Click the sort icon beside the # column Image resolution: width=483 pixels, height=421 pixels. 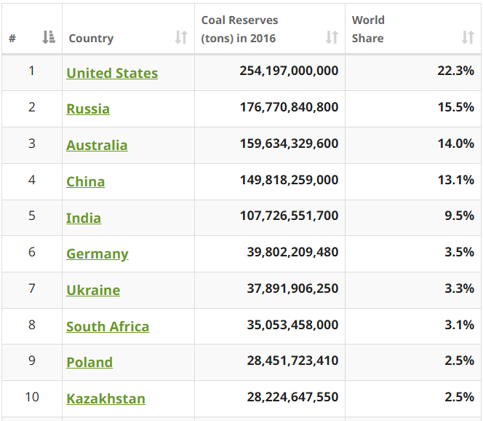point(49,38)
